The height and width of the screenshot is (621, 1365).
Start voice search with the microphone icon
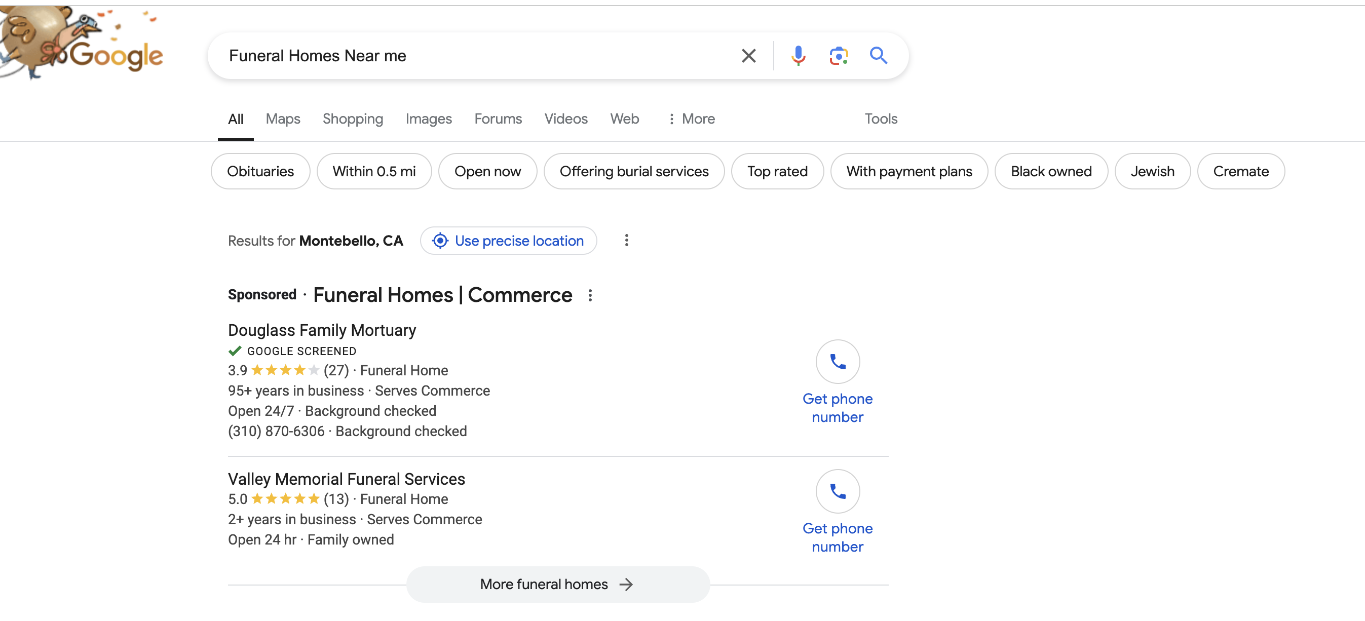(798, 56)
